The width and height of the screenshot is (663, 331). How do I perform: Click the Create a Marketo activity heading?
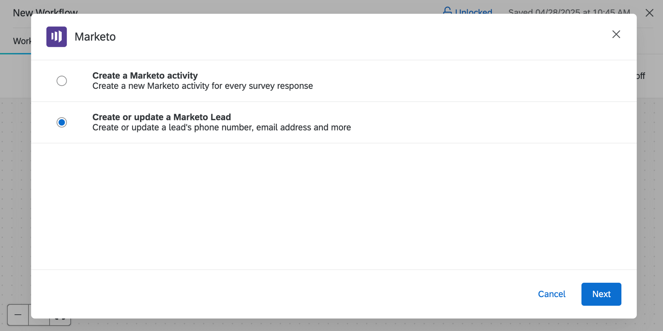click(145, 75)
